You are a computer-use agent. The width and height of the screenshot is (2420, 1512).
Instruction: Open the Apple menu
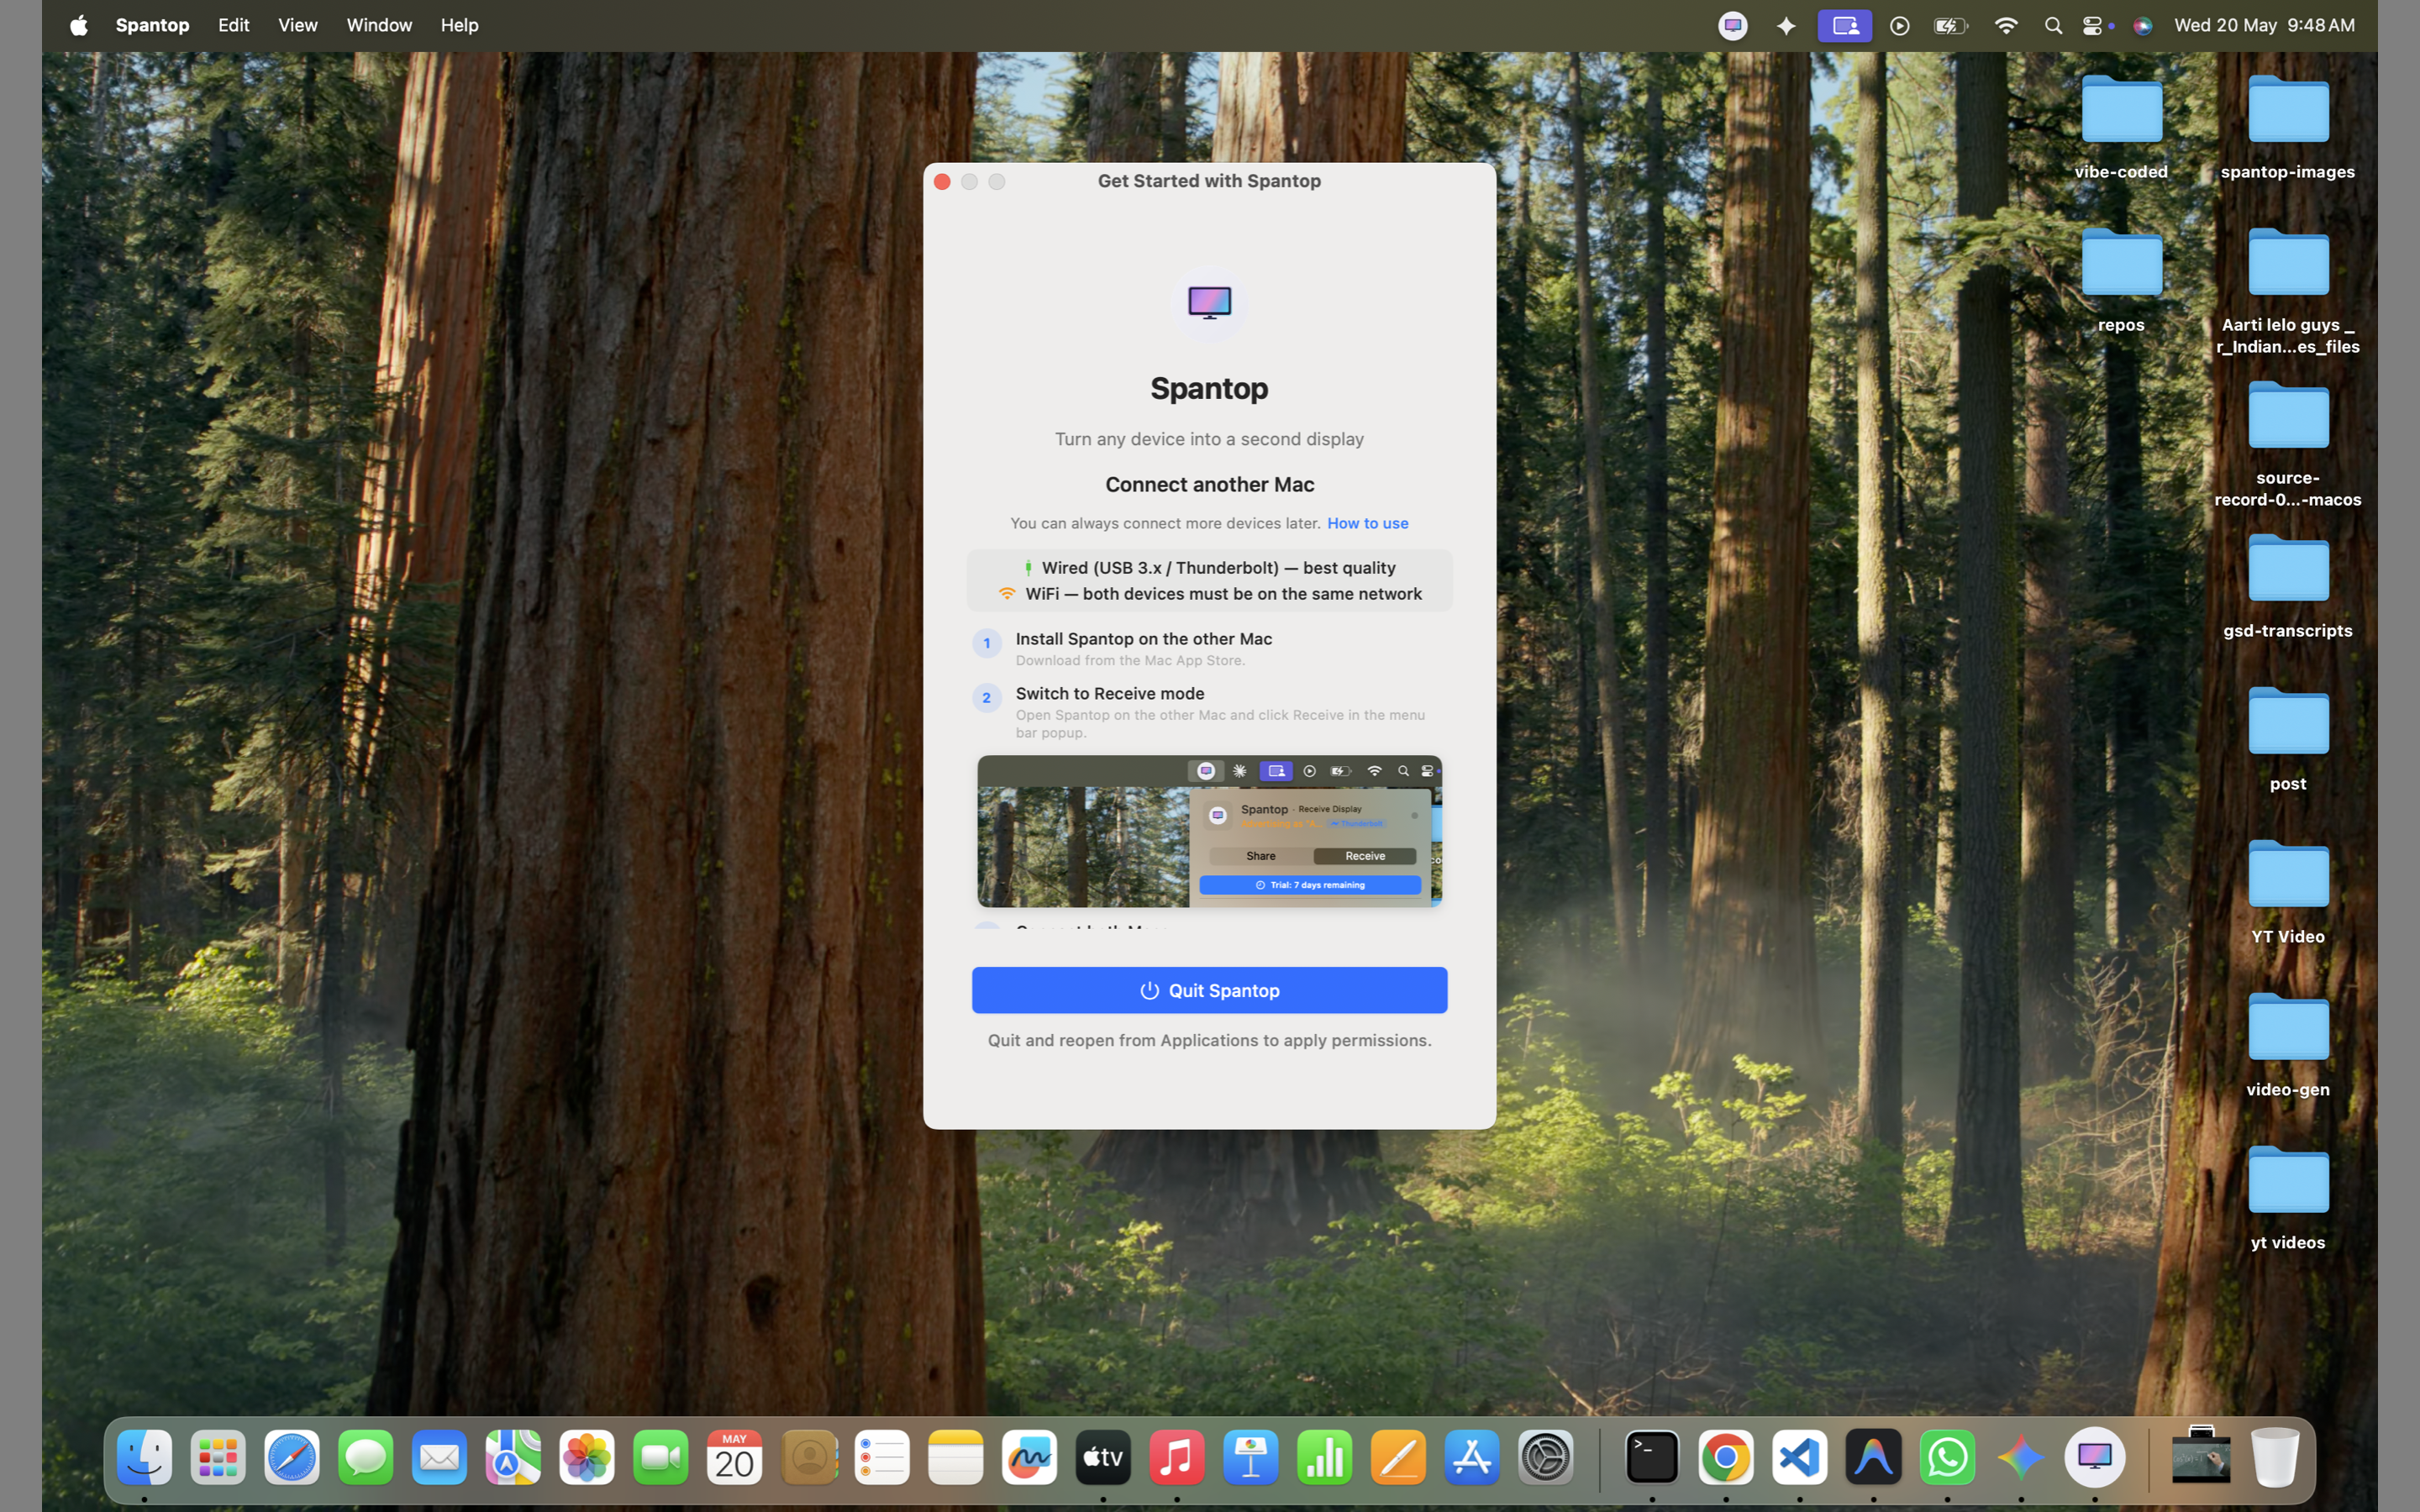click(79, 25)
